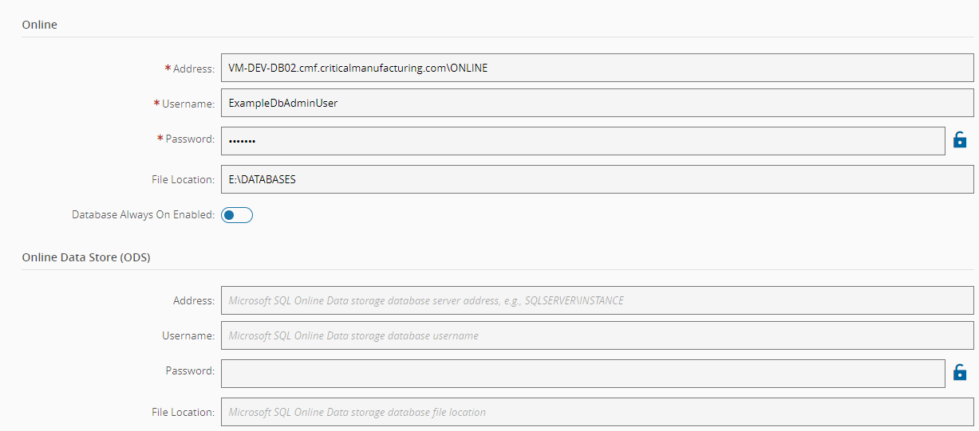979x431 pixels.
Task: Focus the ODS database Username input
Action: (x=597, y=335)
